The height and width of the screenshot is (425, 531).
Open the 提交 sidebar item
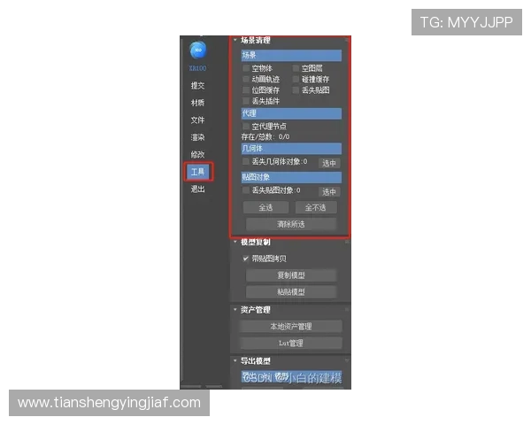point(197,85)
